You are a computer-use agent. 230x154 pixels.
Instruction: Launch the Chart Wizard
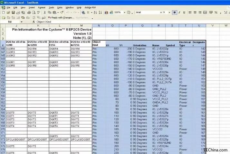[x=106, y=13]
